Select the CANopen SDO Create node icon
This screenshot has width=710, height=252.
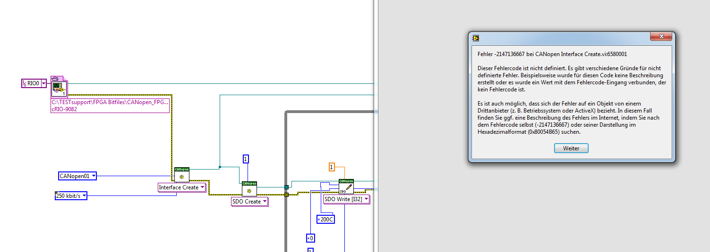(249, 189)
